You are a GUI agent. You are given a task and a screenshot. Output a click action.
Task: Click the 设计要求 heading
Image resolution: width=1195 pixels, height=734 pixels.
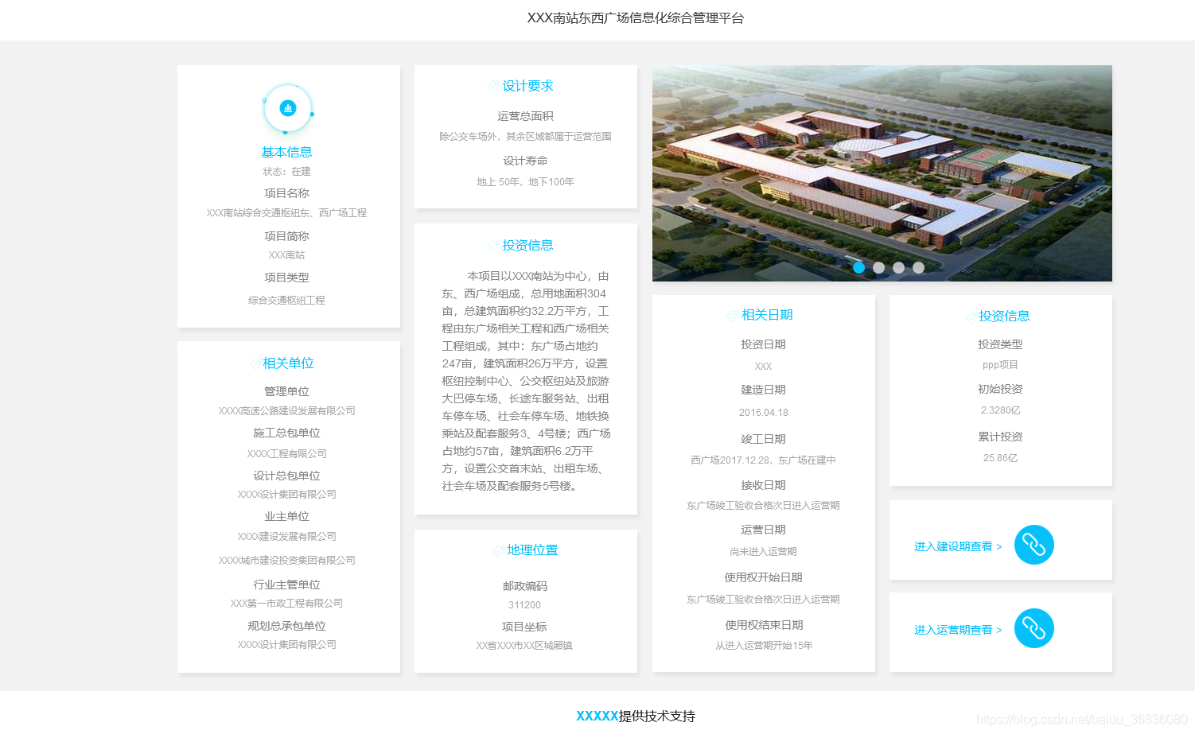pos(527,86)
